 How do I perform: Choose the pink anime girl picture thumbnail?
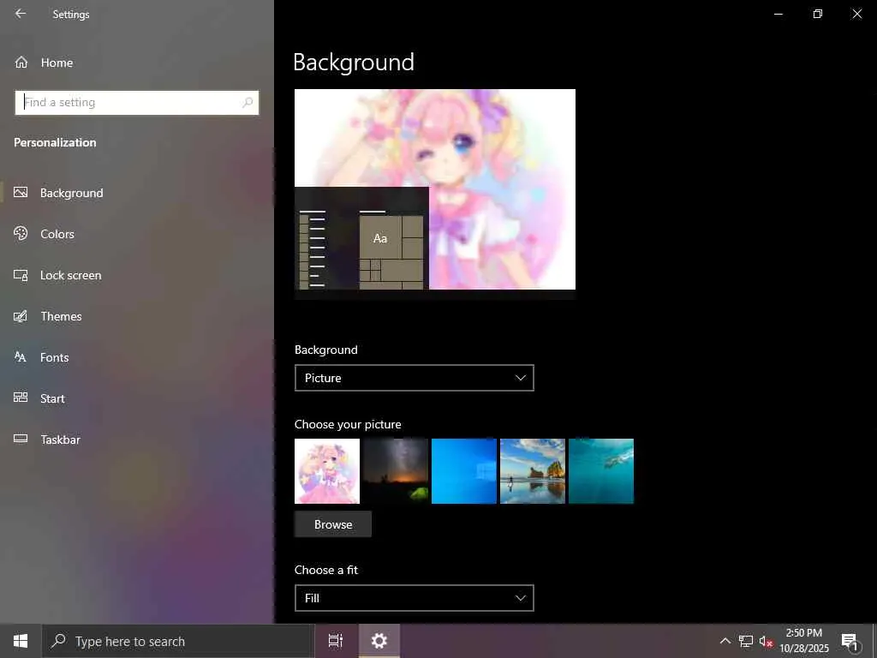pyautogui.click(x=327, y=471)
